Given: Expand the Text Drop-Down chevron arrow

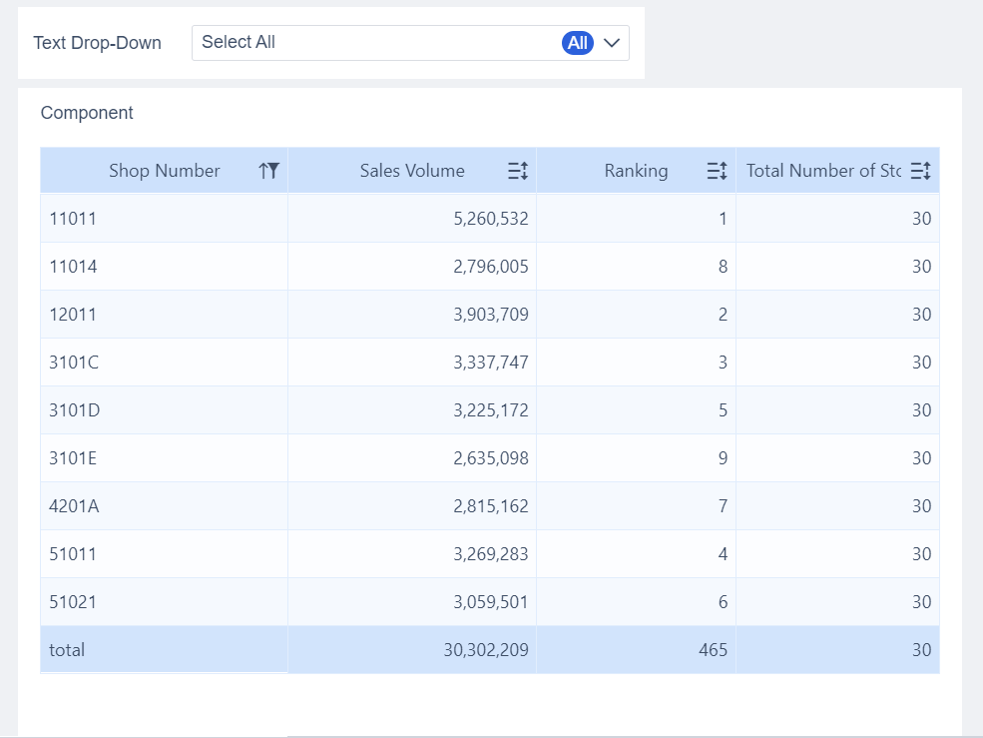Looking at the screenshot, I should coord(612,43).
